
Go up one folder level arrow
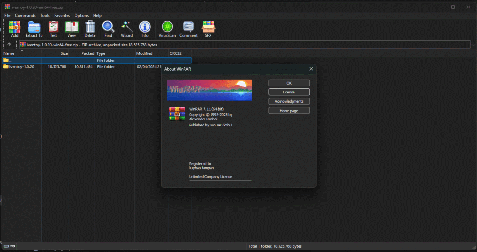tap(9, 45)
